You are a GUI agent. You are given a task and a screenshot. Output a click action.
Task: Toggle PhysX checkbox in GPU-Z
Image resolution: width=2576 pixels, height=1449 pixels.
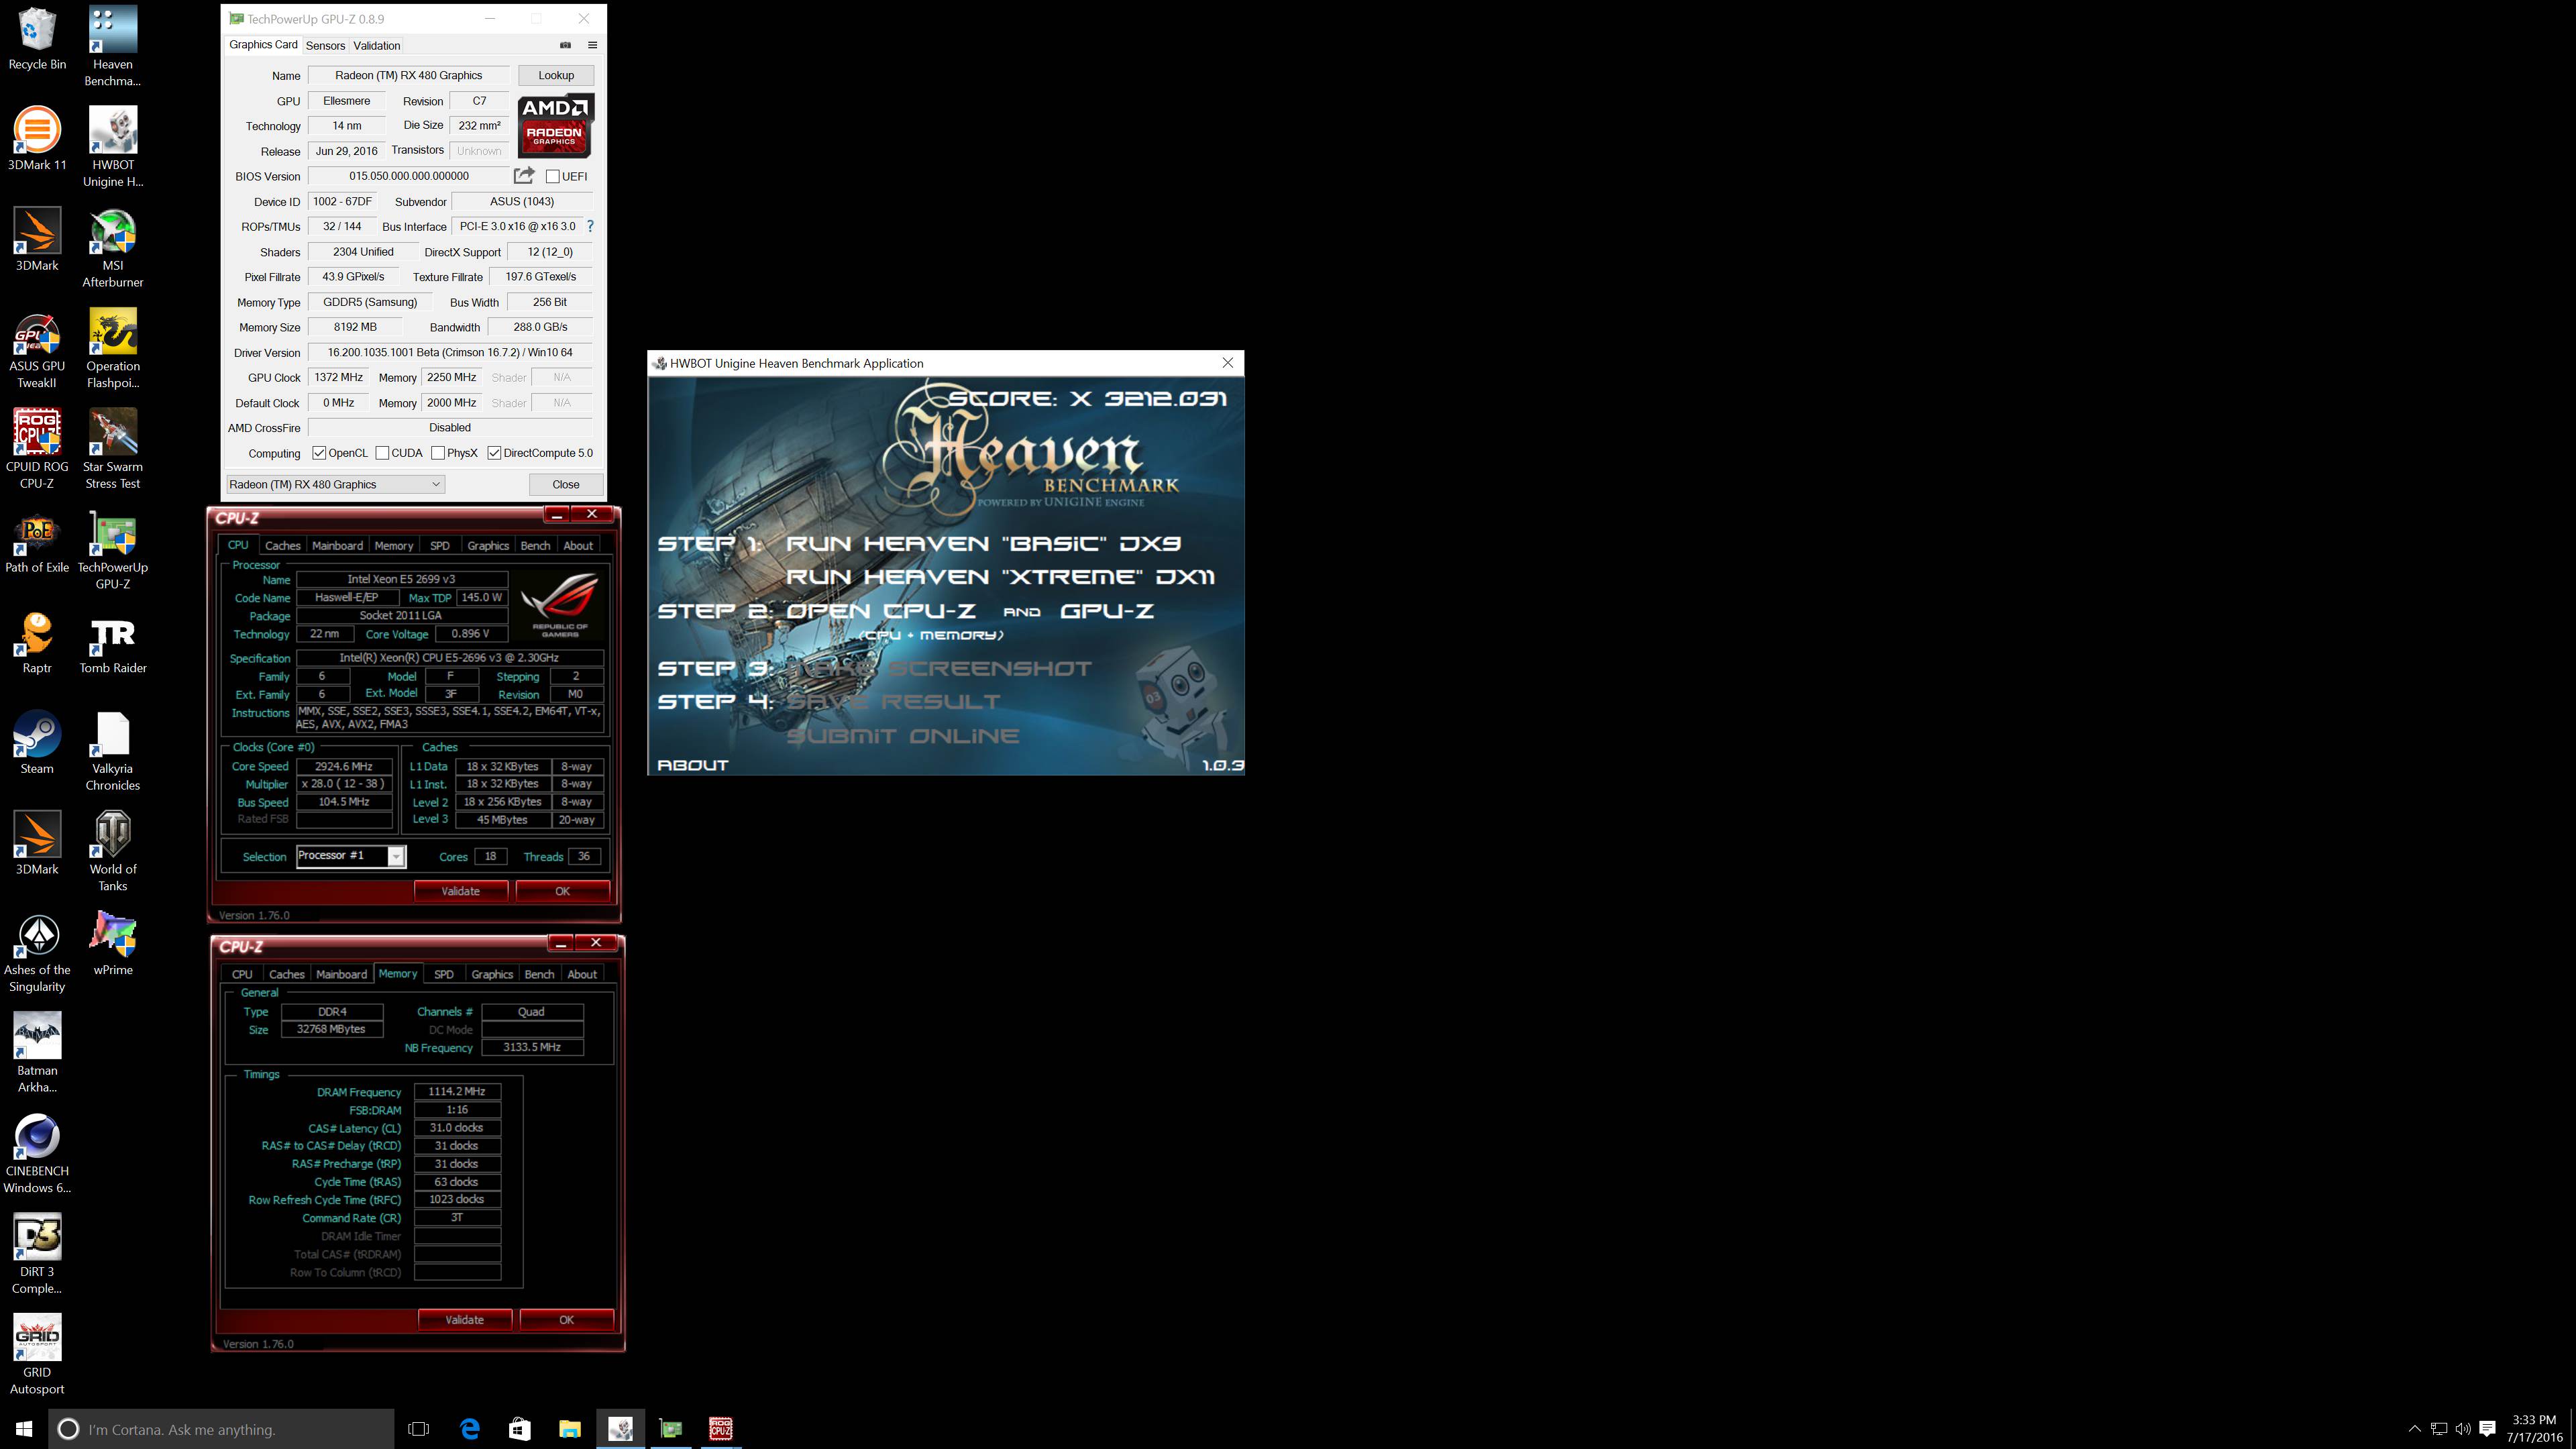coord(438,453)
